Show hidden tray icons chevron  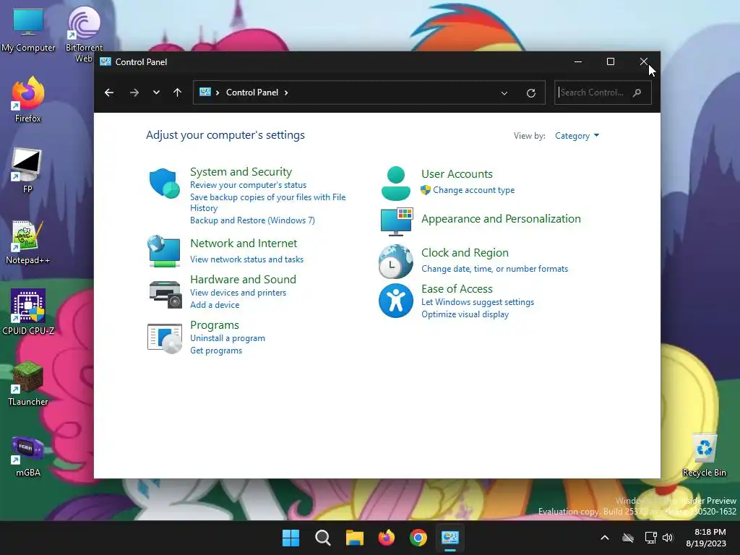[605, 538]
